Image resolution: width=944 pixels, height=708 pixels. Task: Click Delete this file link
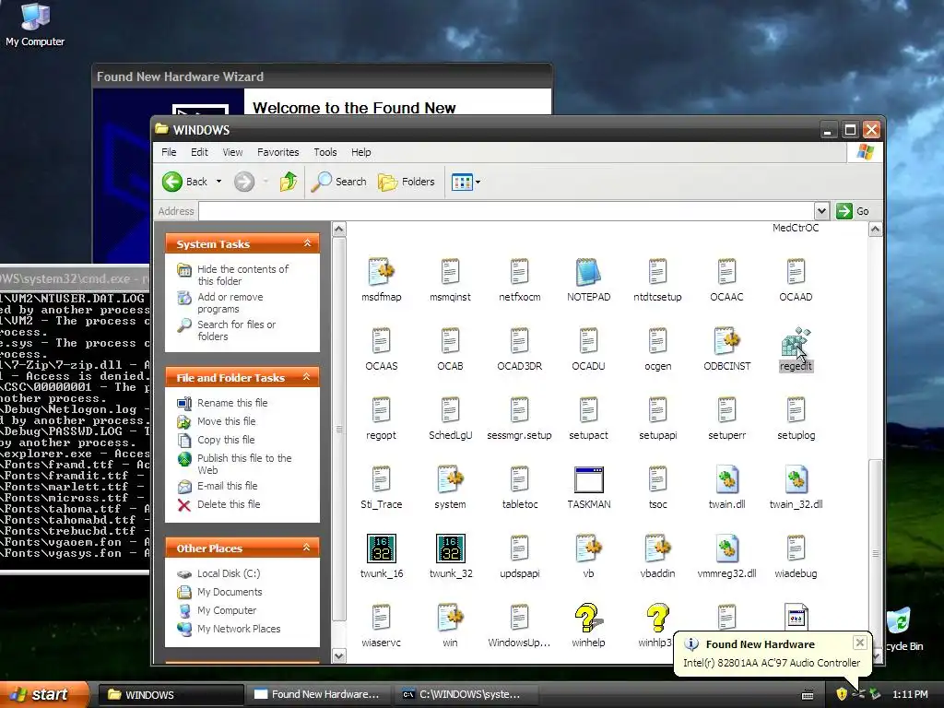[x=229, y=504]
